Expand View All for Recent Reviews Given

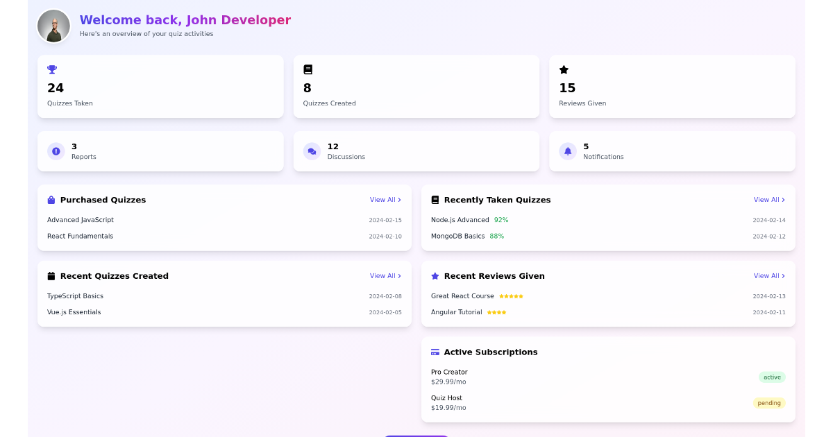pyautogui.click(x=768, y=275)
